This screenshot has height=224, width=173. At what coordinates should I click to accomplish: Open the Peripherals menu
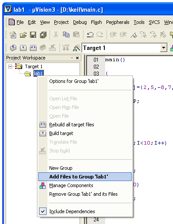coord(118,22)
